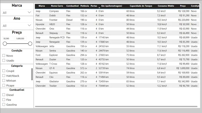Click the price R$ 282,900 cell
The height and width of the screenshot is (113, 202).
[184, 55]
